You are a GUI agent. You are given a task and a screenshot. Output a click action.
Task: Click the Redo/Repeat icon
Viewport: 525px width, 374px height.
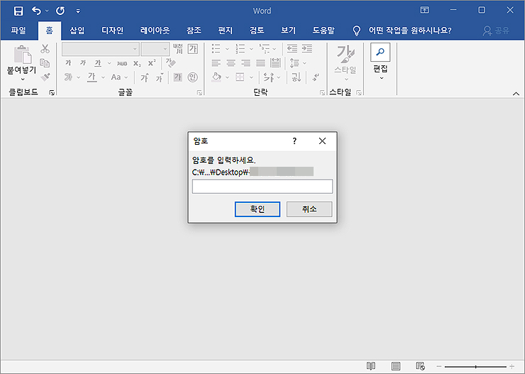pos(60,11)
